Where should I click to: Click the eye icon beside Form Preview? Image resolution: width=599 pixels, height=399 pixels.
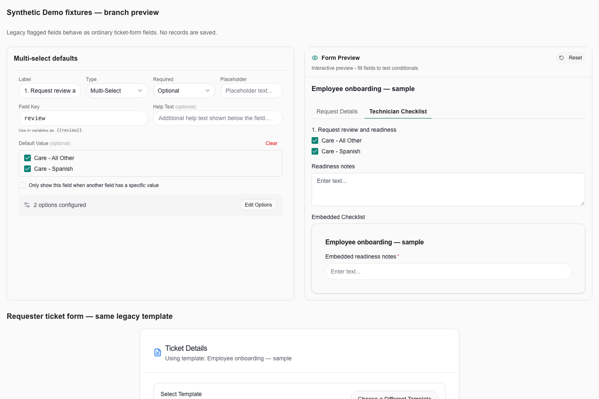tap(315, 58)
